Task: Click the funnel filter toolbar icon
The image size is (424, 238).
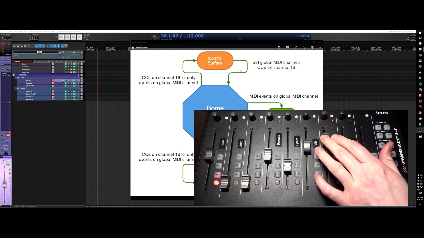Action: [x=66, y=46]
